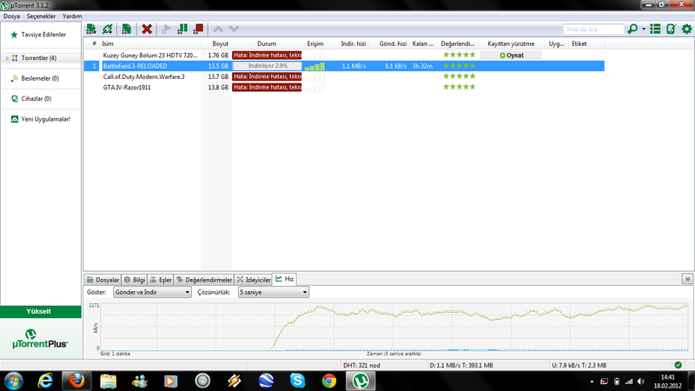Open the Seçenekler menu

pyautogui.click(x=41, y=16)
